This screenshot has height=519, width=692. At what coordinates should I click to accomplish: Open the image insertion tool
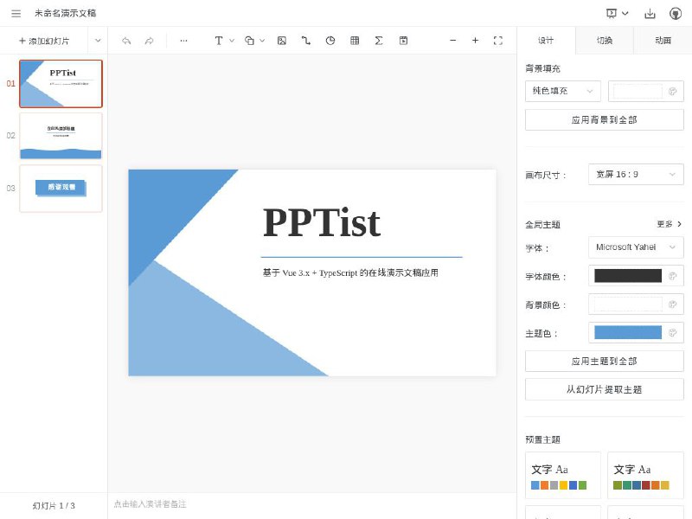[x=281, y=40]
